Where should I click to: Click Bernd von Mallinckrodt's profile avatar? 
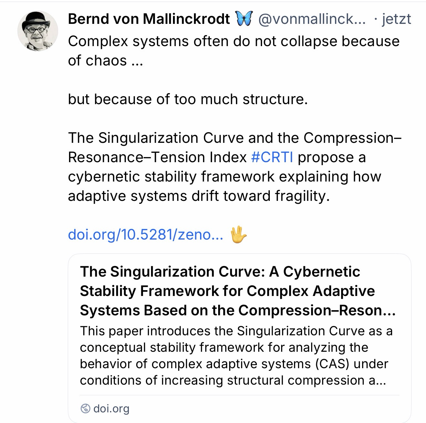pyautogui.click(x=38, y=31)
